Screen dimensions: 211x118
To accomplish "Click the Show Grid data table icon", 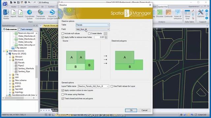I will coord(187,14).
